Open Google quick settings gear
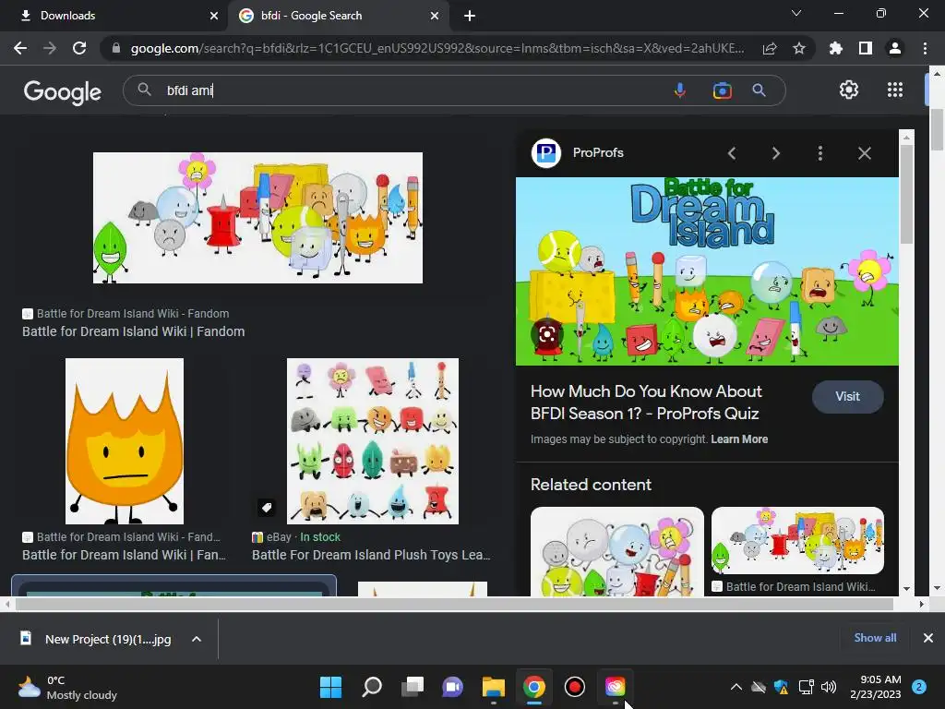This screenshot has height=709, width=945. (849, 90)
